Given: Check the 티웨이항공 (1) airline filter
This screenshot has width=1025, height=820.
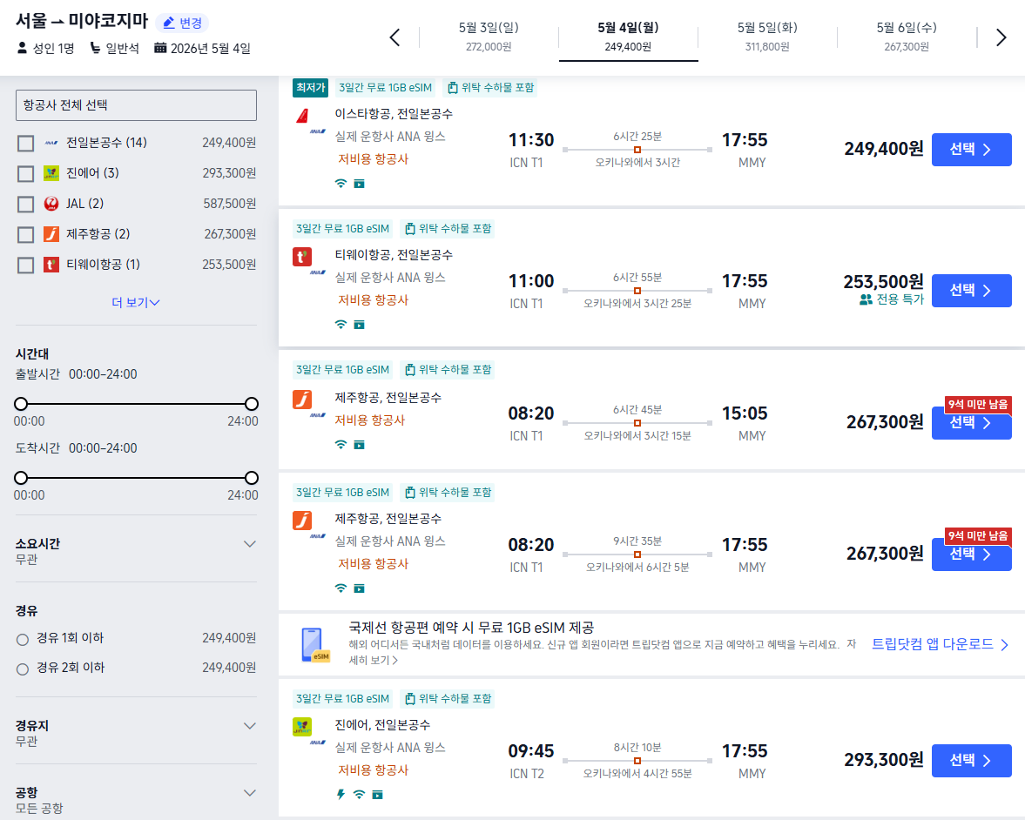Looking at the screenshot, I should coord(25,265).
